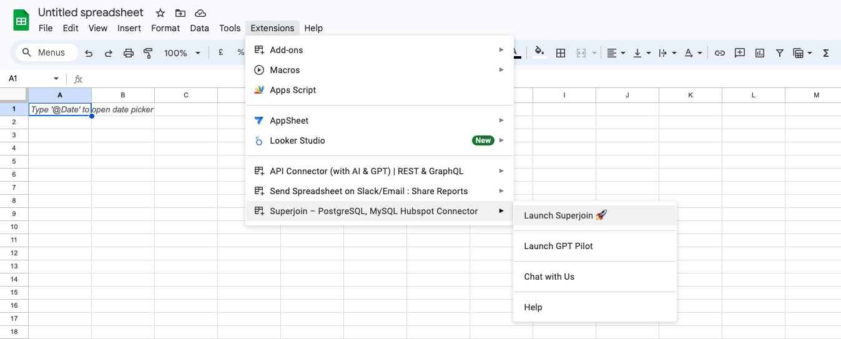841x339 pixels.
Task: Select column L header
Action: point(754,95)
